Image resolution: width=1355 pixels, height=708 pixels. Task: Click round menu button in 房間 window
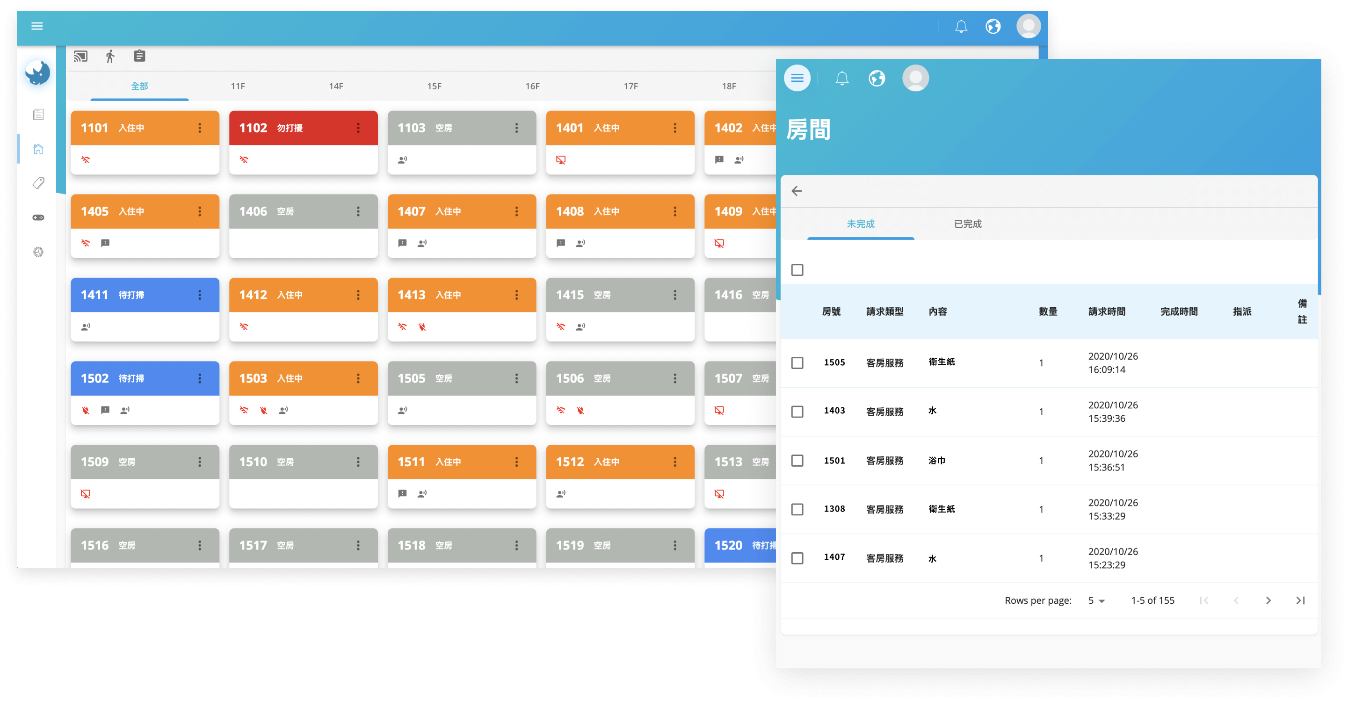point(797,78)
